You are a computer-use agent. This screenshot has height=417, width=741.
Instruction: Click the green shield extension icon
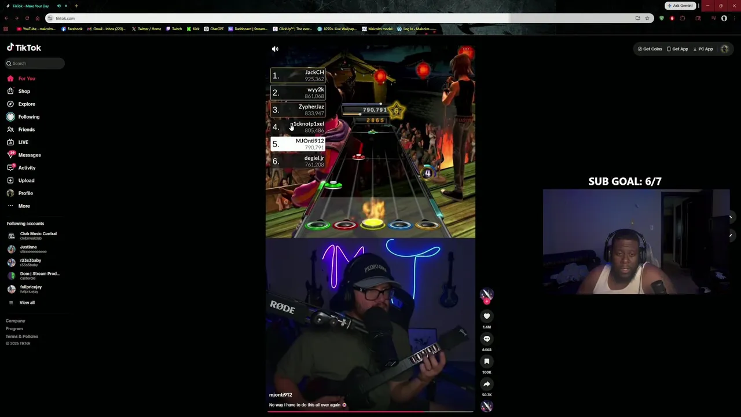click(x=662, y=18)
